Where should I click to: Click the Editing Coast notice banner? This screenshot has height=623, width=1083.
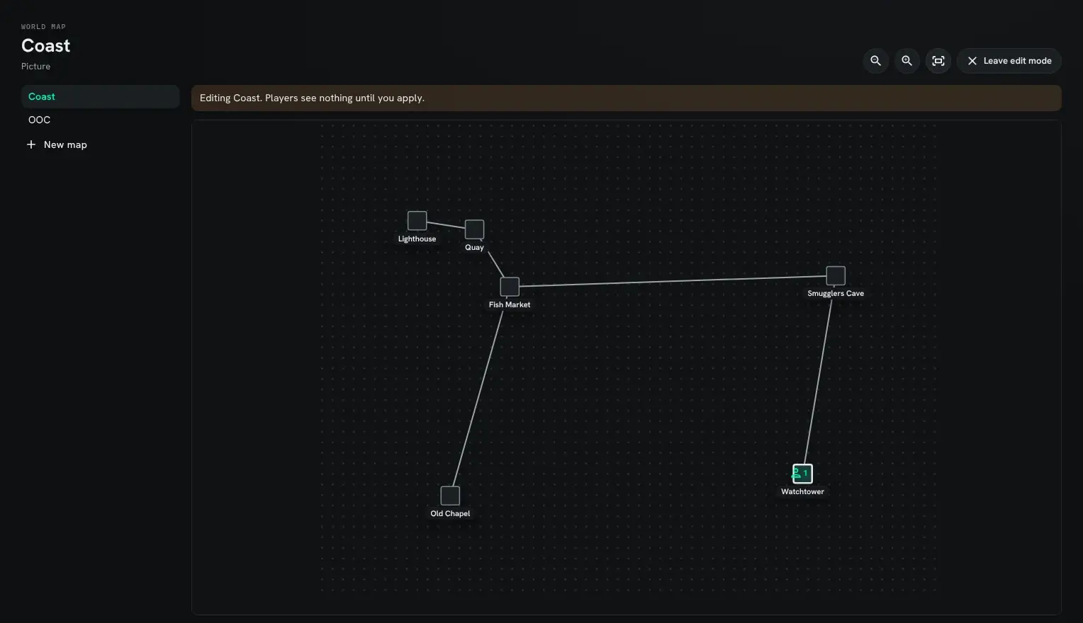click(627, 98)
